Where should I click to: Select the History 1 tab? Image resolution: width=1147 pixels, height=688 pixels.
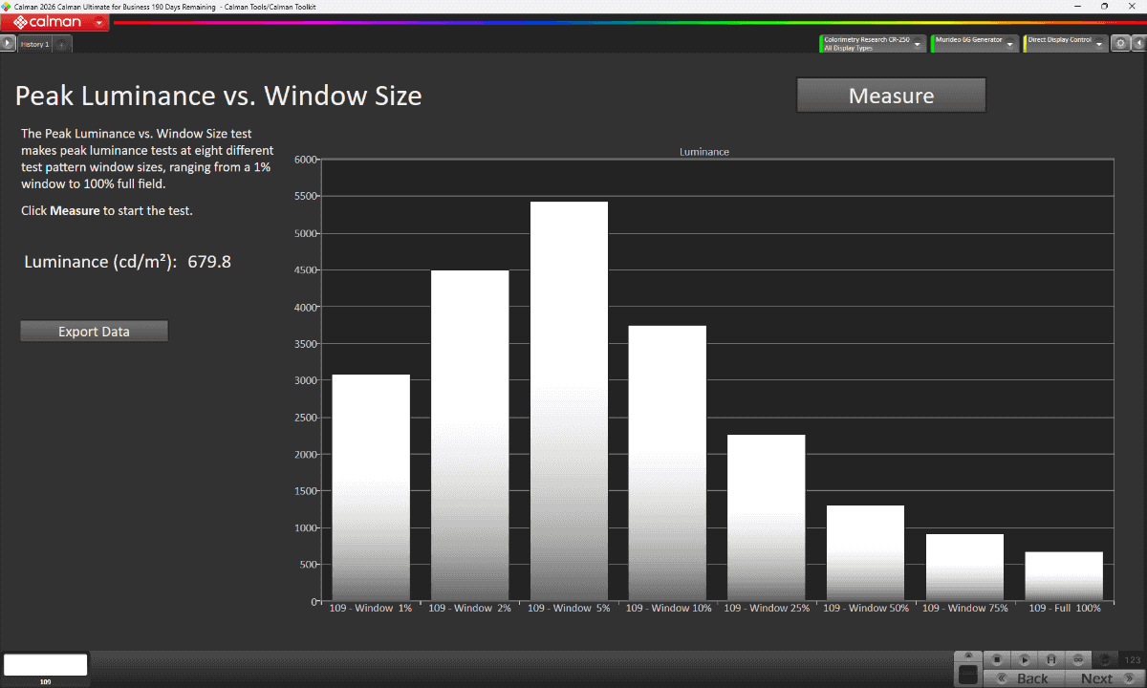click(x=35, y=44)
